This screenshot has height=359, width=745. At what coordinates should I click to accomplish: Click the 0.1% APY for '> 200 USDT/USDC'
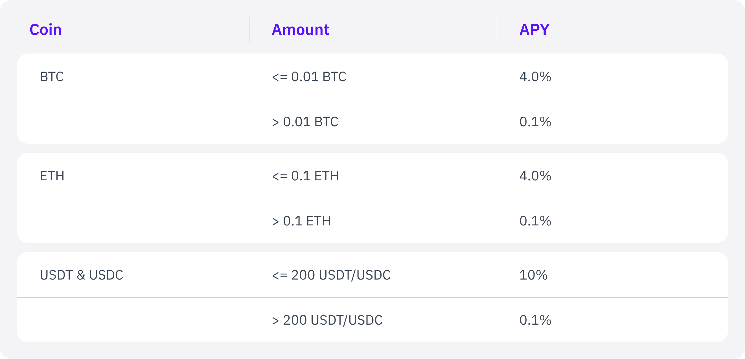535,320
